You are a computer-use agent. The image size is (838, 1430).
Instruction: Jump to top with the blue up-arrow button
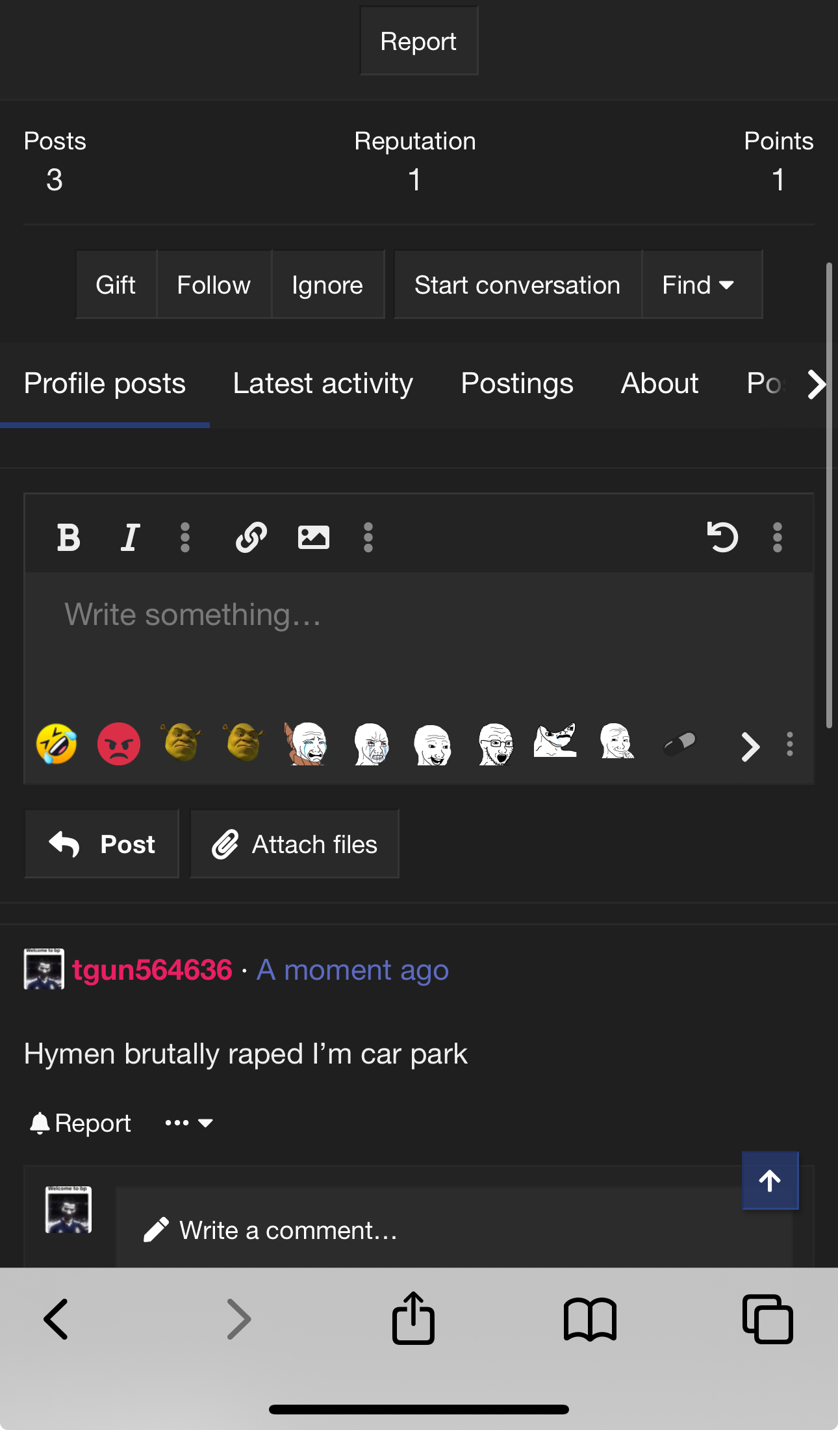tap(770, 1181)
